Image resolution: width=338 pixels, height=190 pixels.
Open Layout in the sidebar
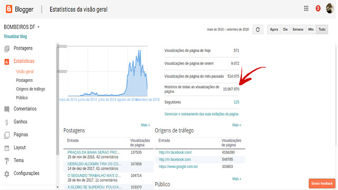pyautogui.click(x=20, y=148)
